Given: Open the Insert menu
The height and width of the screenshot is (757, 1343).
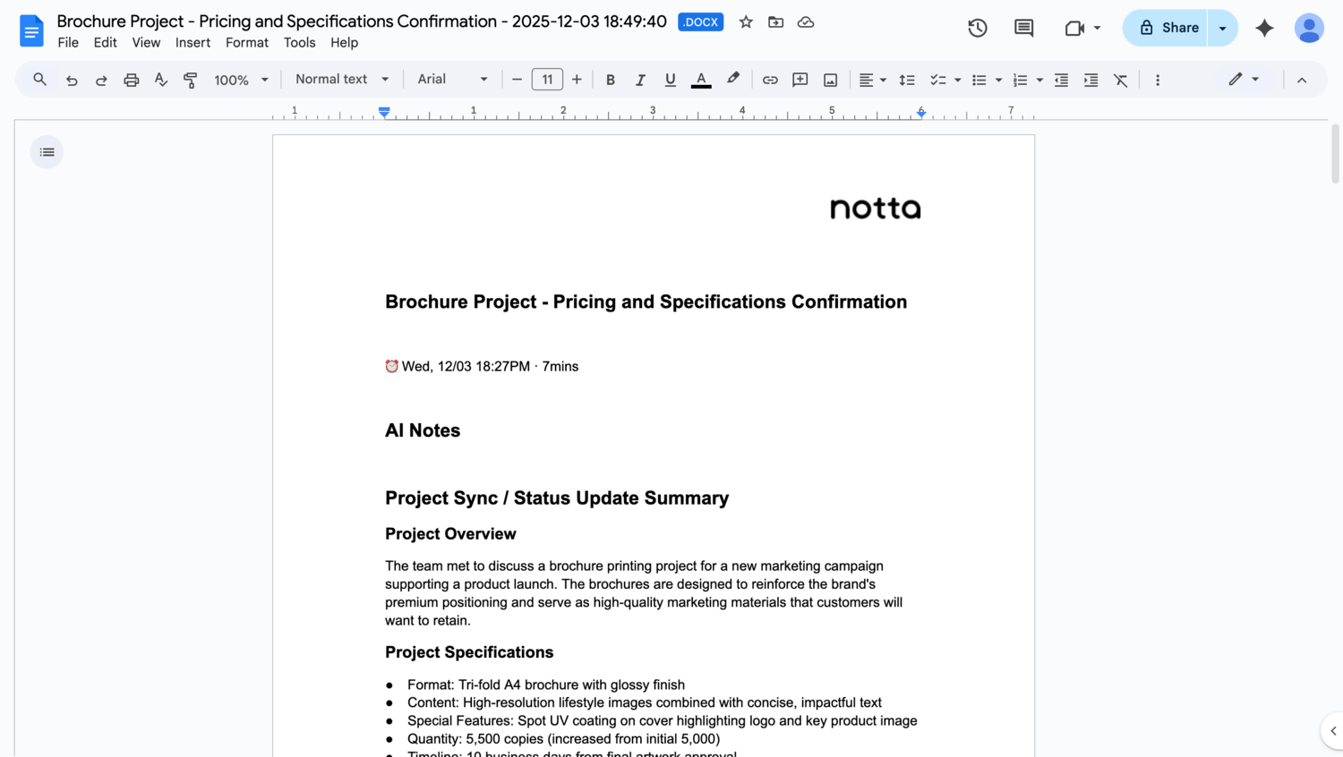Looking at the screenshot, I should 192,42.
